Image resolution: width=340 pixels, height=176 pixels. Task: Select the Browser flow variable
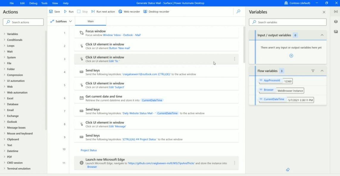268,90
